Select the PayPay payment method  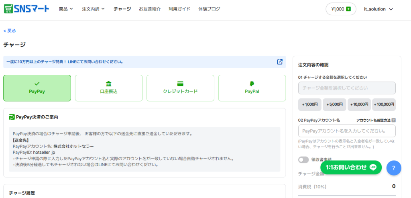(x=37, y=88)
